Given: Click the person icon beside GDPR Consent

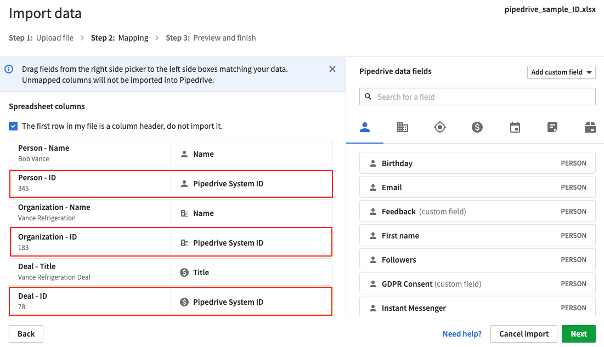Looking at the screenshot, I should pos(373,284).
